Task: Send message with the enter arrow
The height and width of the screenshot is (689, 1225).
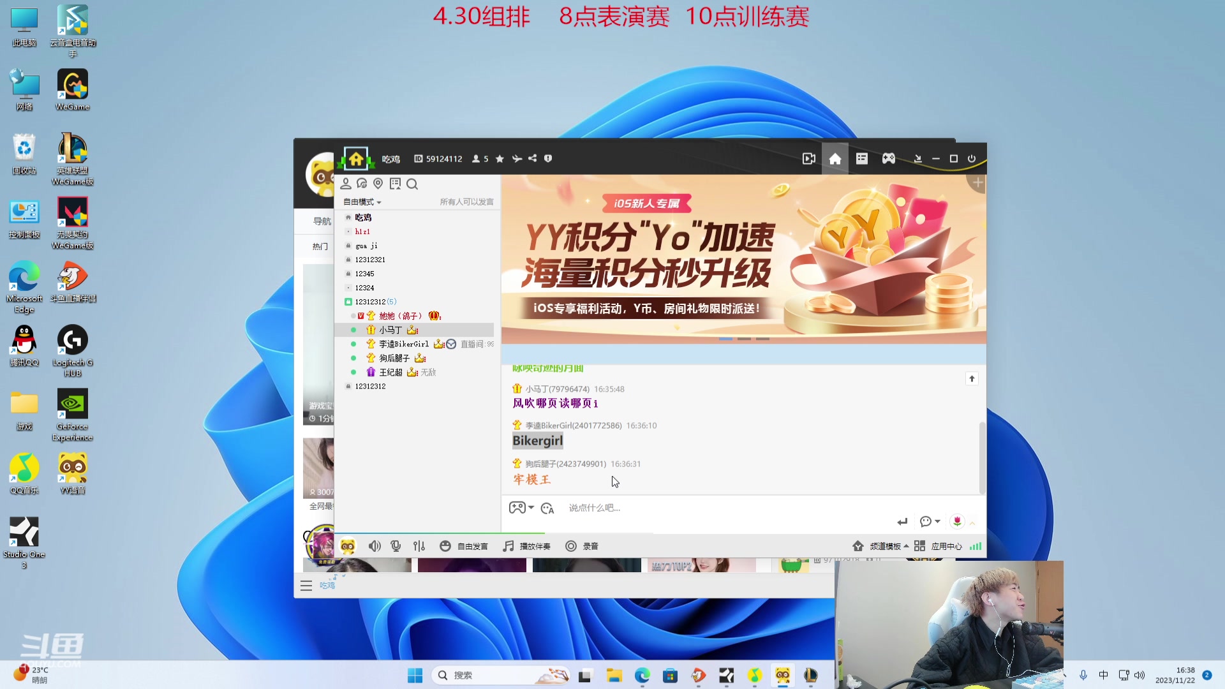Action: pos(902,522)
